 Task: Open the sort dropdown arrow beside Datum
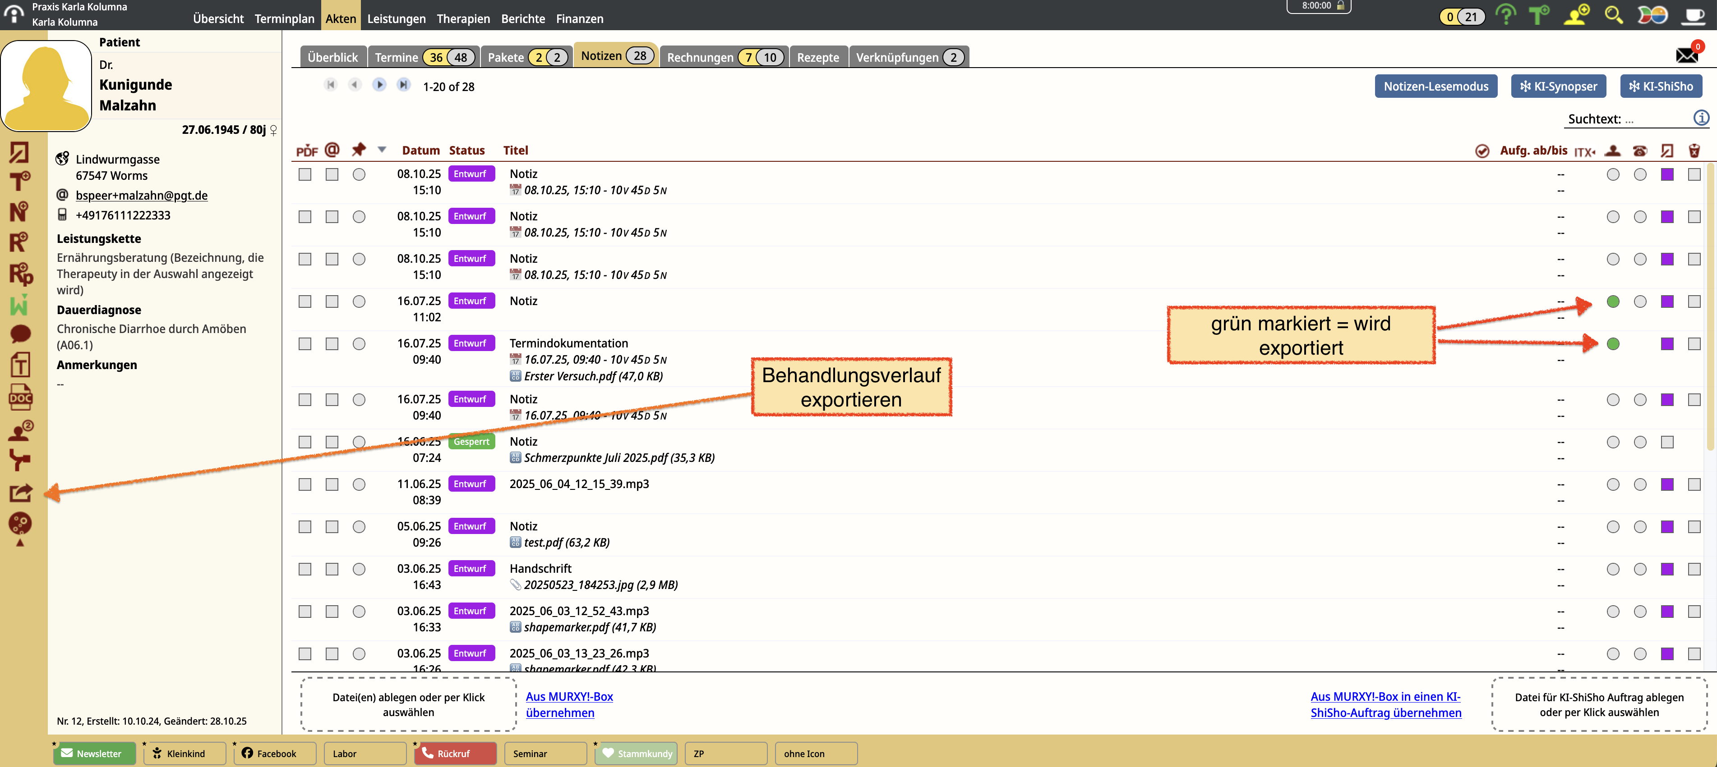click(x=382, y=150)
